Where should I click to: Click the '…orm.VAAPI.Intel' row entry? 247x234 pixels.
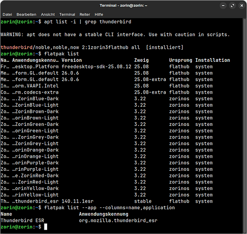(x=35, y=86)
